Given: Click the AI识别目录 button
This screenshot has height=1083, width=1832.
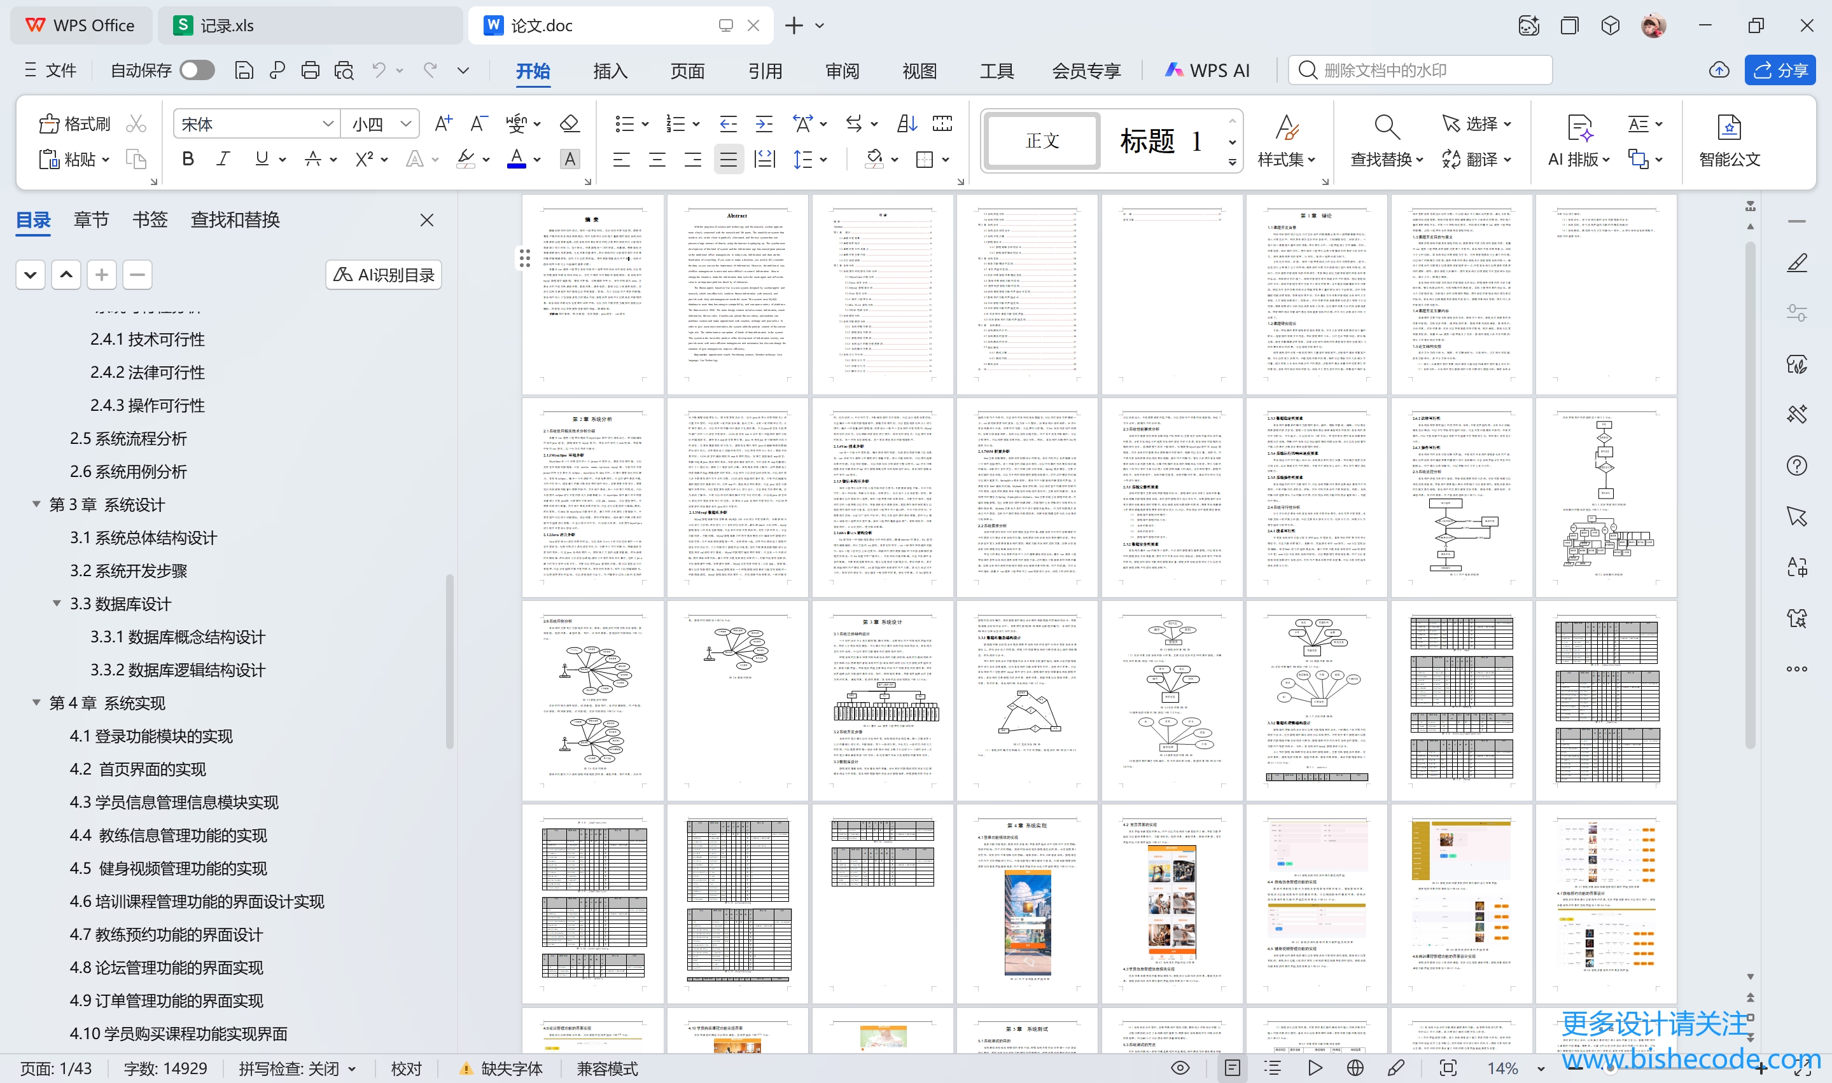Looking at the screenshot, I should pyautogui.click(x=383, y=275).
